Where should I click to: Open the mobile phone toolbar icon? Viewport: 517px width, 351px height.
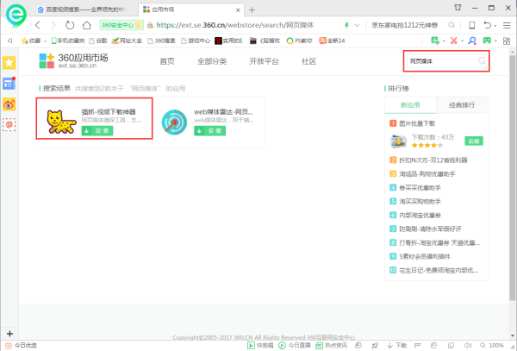coord(472,25)
